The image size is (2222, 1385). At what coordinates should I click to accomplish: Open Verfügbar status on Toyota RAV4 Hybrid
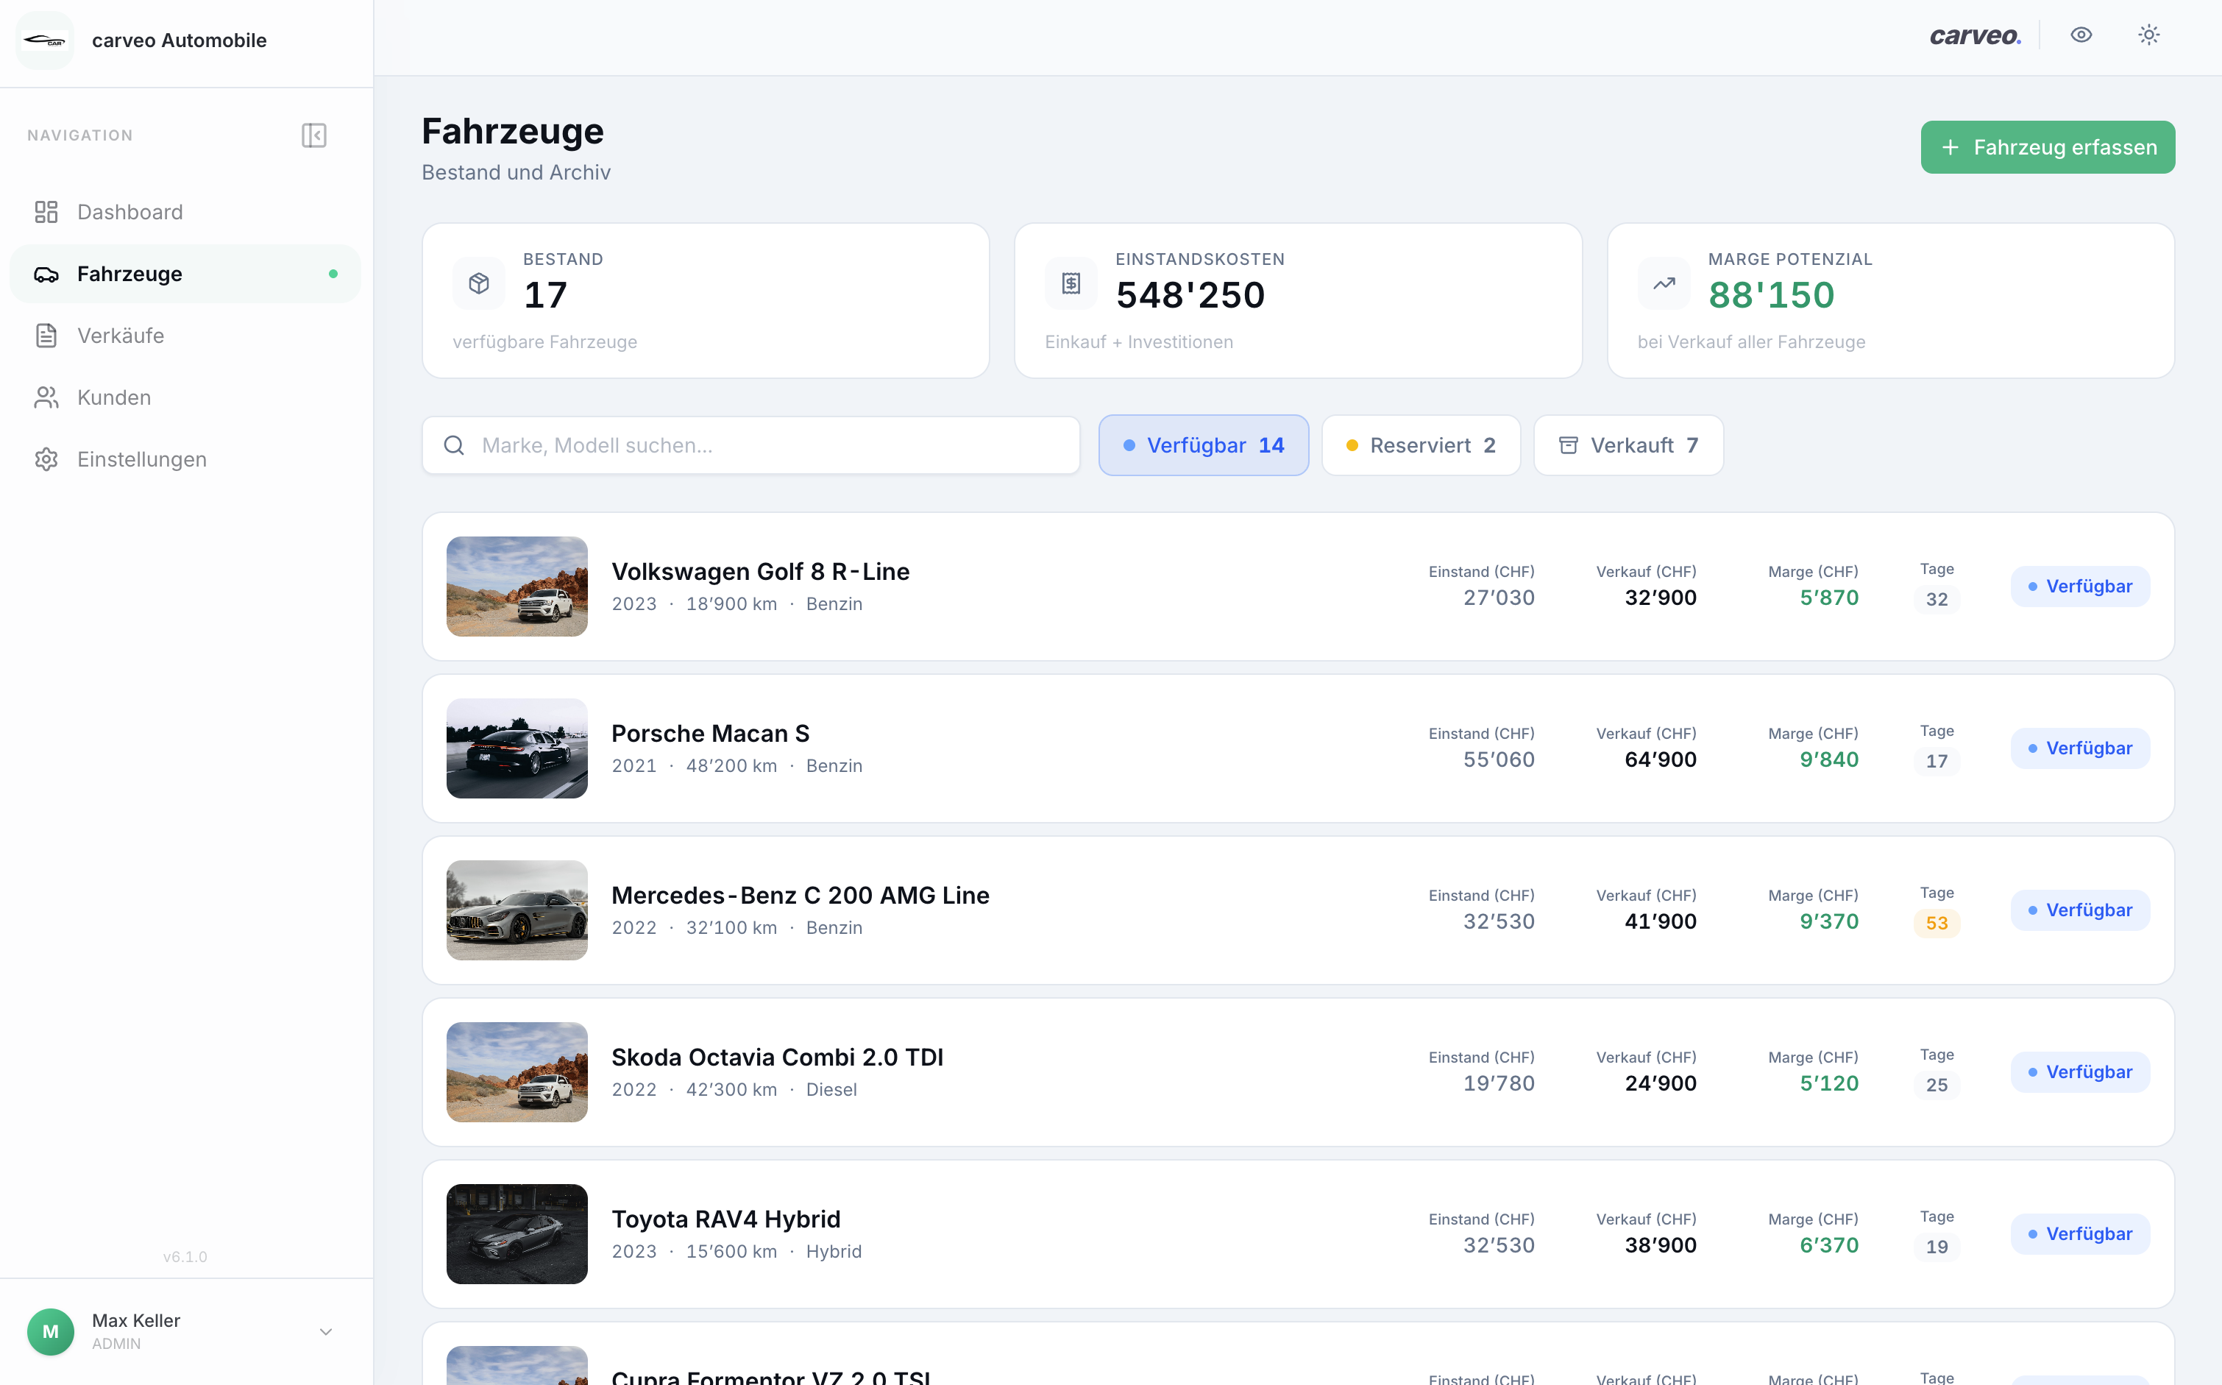click(2079, 1234)
